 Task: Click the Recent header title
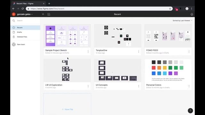(118, 14)
